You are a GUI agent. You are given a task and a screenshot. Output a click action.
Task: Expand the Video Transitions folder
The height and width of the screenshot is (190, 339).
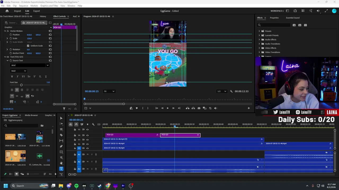[x=259, y=52]
